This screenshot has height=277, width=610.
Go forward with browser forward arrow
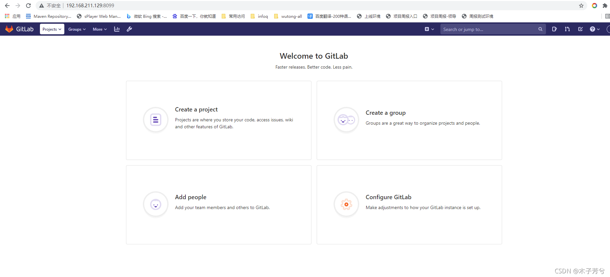pyautogui.click(x=18, y=6)
